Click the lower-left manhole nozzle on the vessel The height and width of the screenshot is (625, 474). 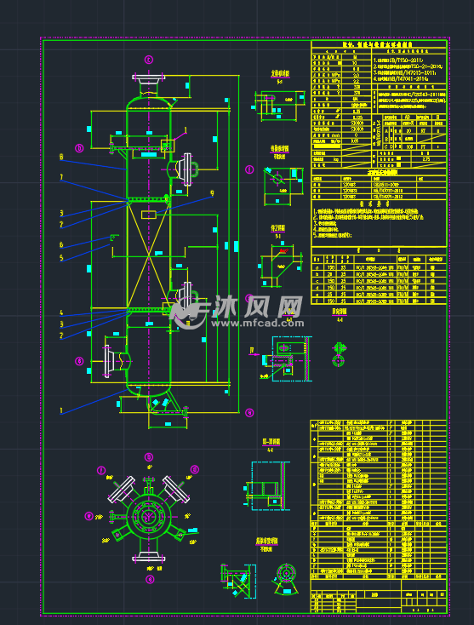(x=117, y=362)
